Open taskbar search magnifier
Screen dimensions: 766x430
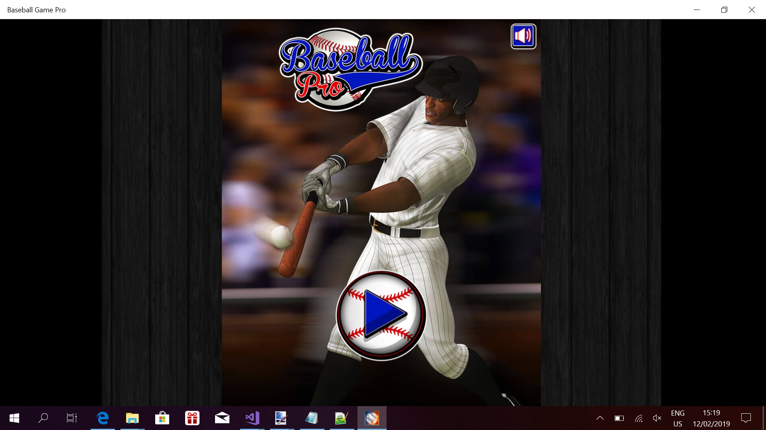tap(43, 418)
